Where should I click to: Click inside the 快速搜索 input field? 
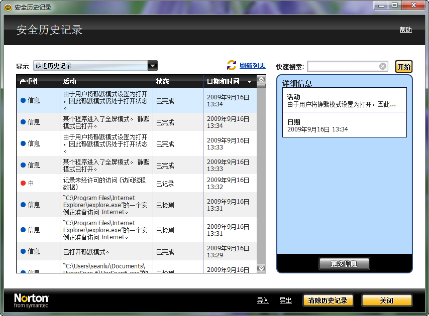[x=347, y=66]
